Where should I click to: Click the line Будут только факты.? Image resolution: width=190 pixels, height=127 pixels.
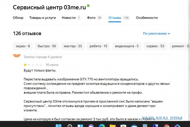[x=40, y=70]
